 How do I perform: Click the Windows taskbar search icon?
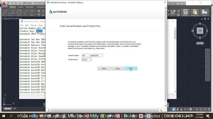click(11, 116)
